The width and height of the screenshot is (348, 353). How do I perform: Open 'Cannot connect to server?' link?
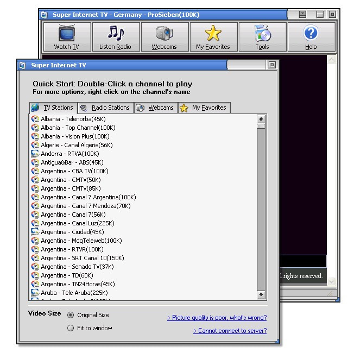[230, 331]
